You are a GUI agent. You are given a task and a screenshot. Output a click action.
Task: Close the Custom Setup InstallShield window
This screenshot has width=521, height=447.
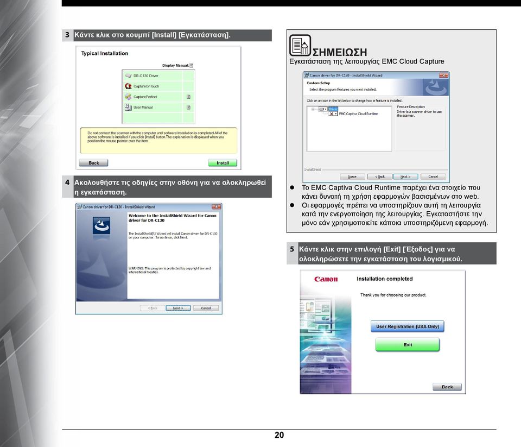click(443, 75)
